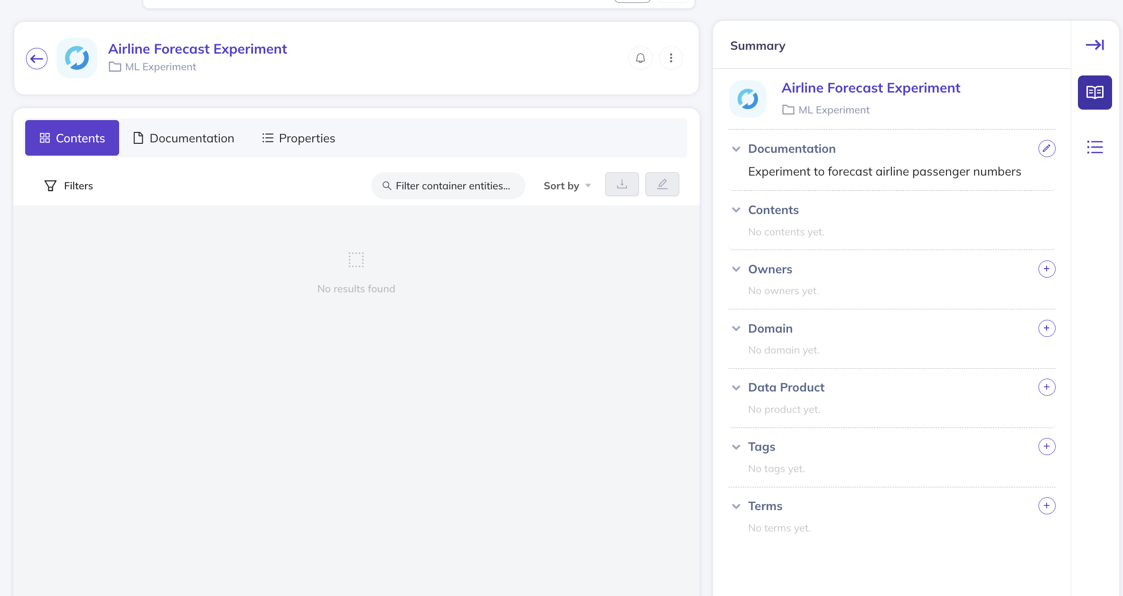Select the list view sidebar icon
Screen dimensions: 1123x596
click(x=1095, y=147)
